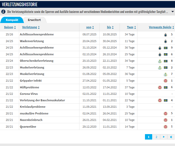The width and height of the screenshot is (175, 146).
Task: Click the date 30.04.2025
Action: pyautogui.click(x=110, y=41)
